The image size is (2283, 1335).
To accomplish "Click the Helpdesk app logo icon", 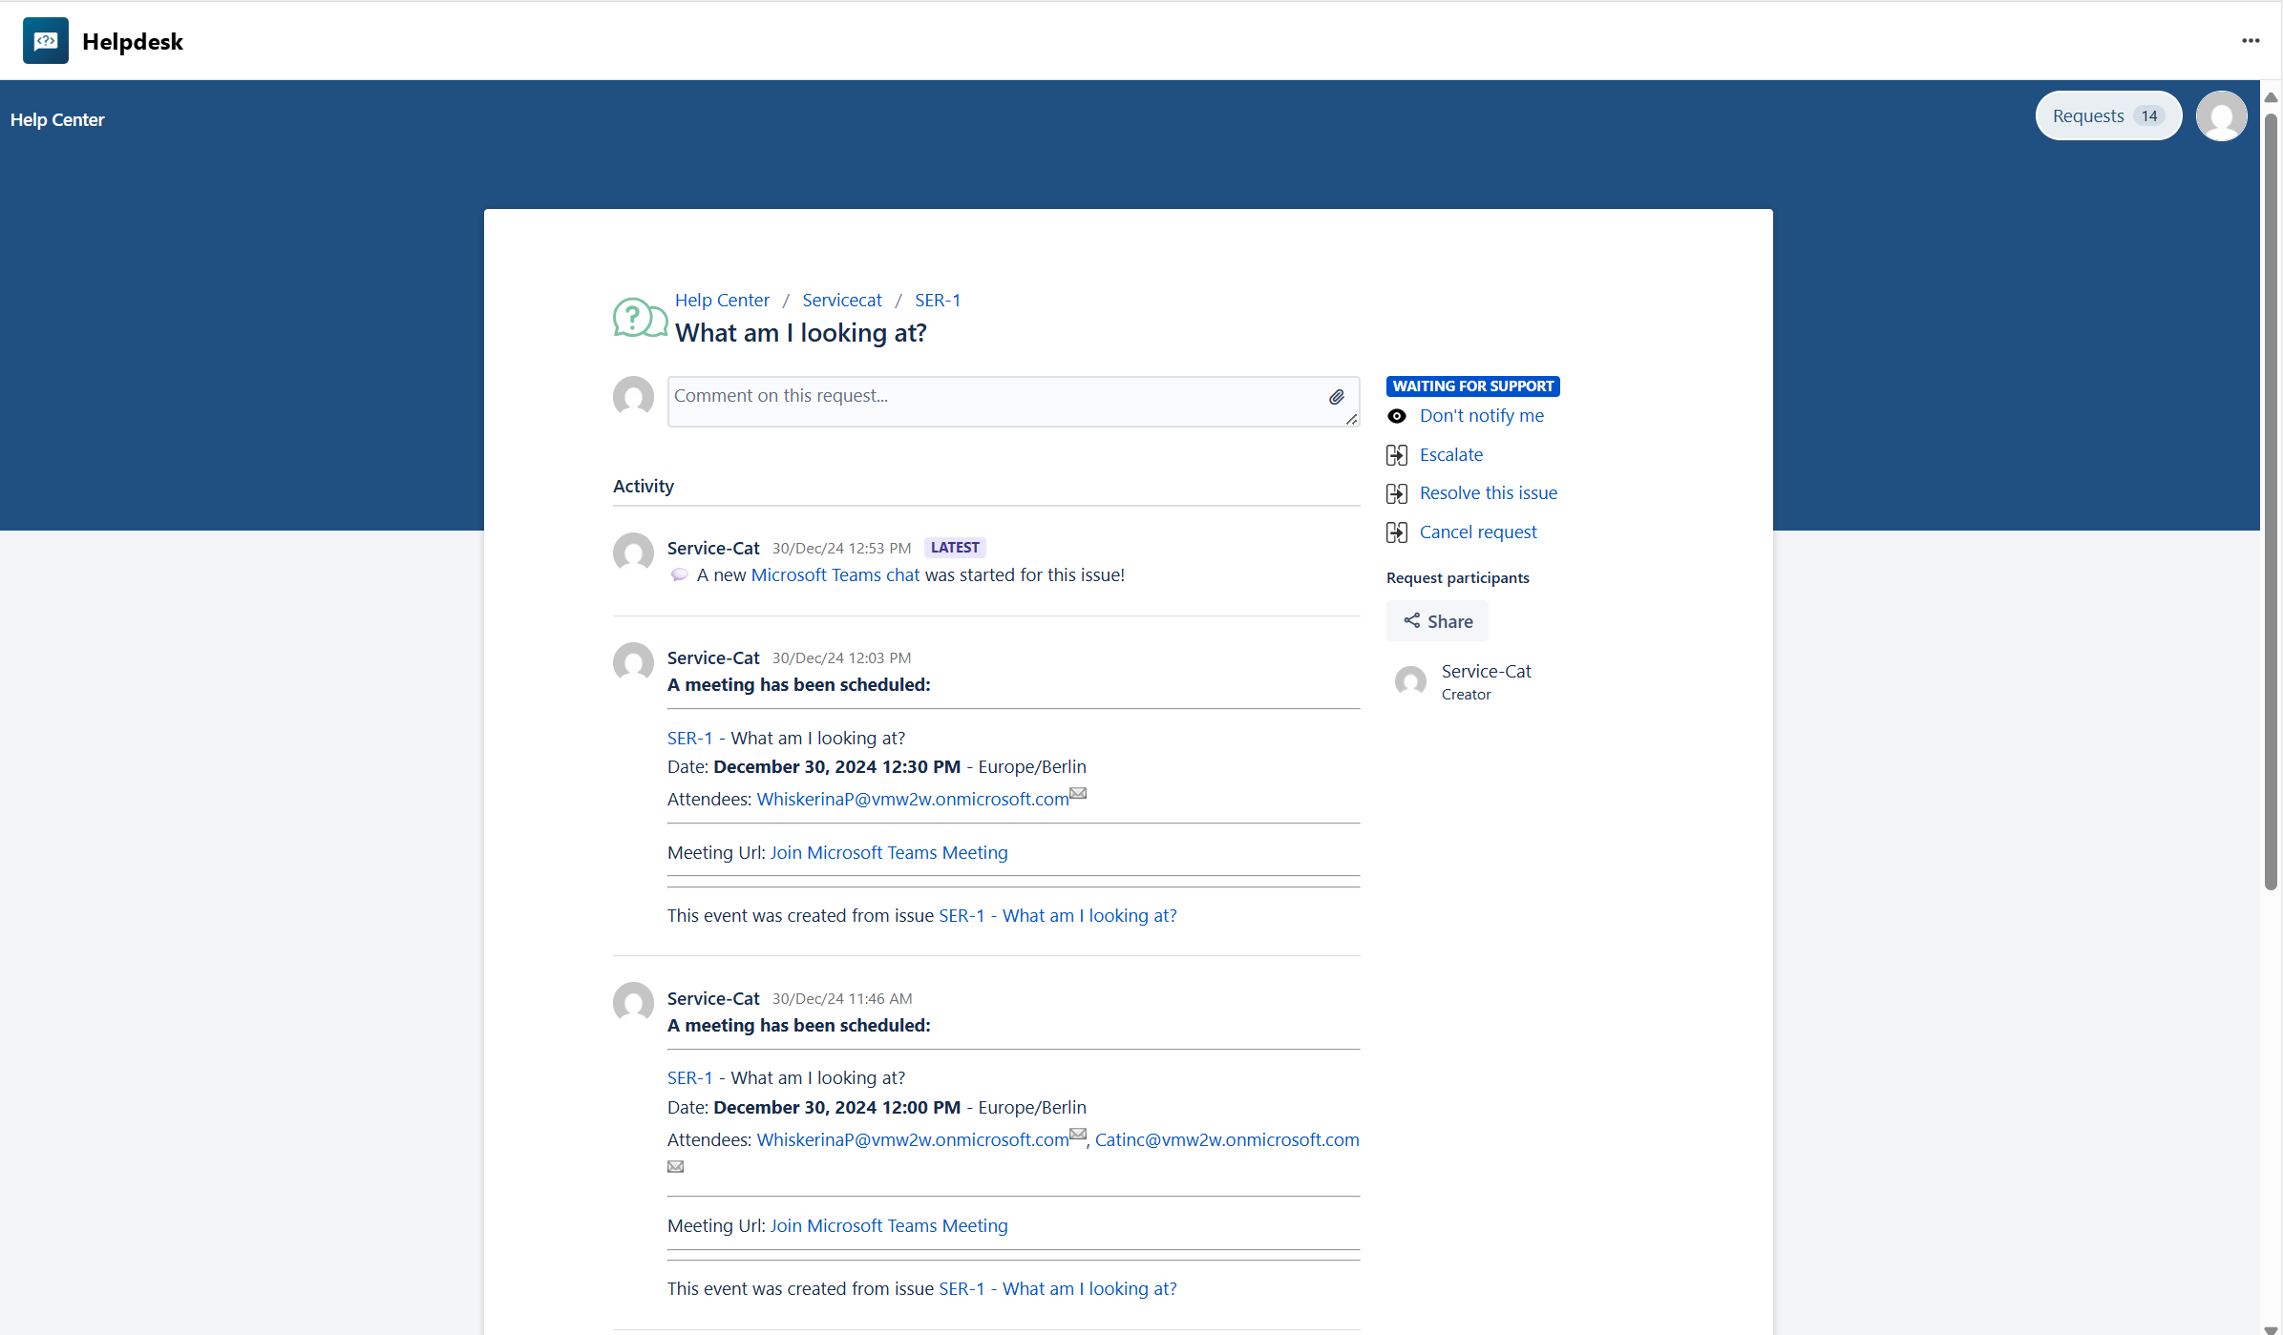I will (45, 40).
